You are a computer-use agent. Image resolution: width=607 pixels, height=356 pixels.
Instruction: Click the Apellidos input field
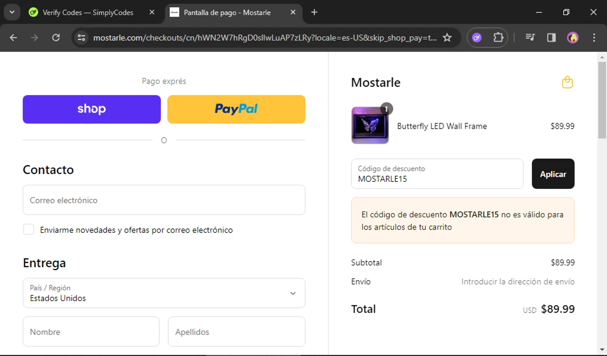pos(237,332)
